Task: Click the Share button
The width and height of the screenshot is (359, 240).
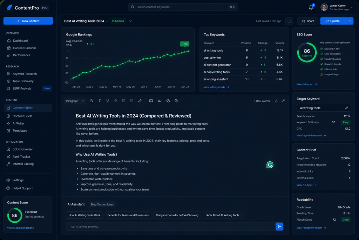Action: 308,21
